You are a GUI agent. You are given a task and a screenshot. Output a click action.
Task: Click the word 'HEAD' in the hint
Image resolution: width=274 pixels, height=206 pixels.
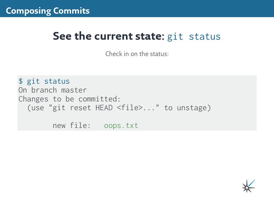click(104, 108)
